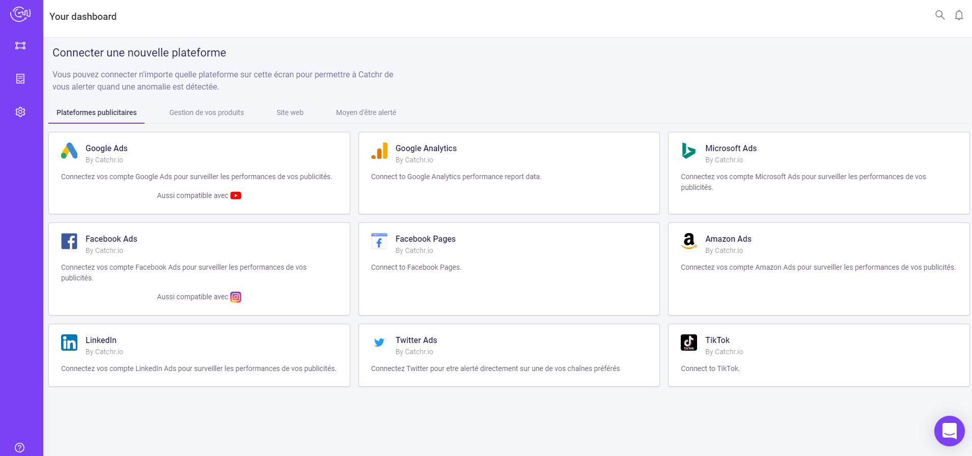Click 'By Catchr.io' under TikTok
This screenshot has height=456, width=972.
pyautogui.click(x=724, y=352)
